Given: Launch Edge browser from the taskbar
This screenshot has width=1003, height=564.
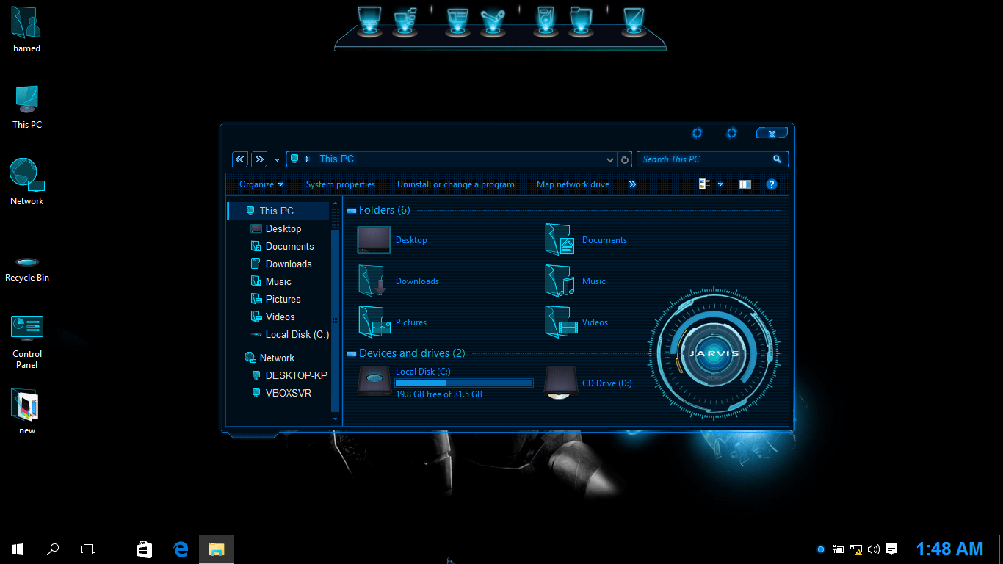Looking at the screenshot, I should click(181, 549).
